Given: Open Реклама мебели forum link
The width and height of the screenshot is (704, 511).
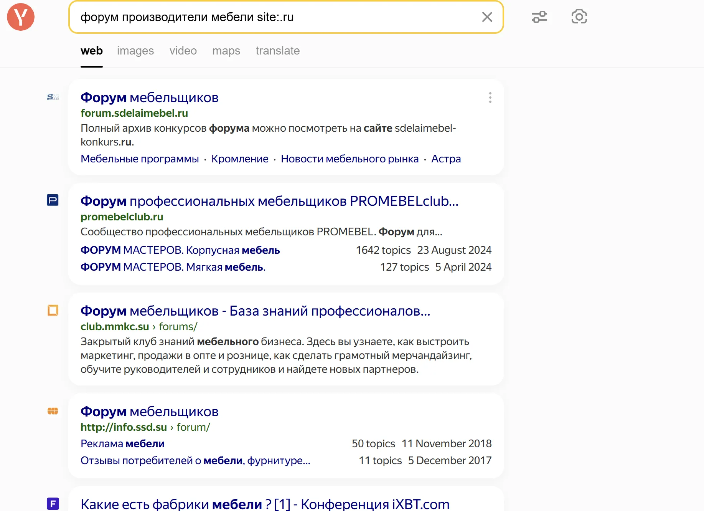Looking at the screenshot, I should (122, 444).
